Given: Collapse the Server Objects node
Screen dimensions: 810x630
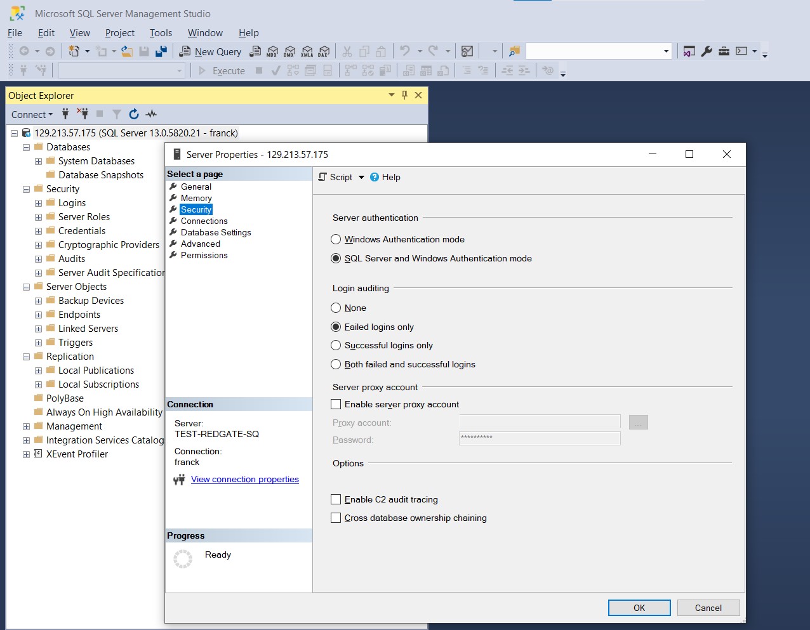Looking at the screenshot, I should point(26,287).
